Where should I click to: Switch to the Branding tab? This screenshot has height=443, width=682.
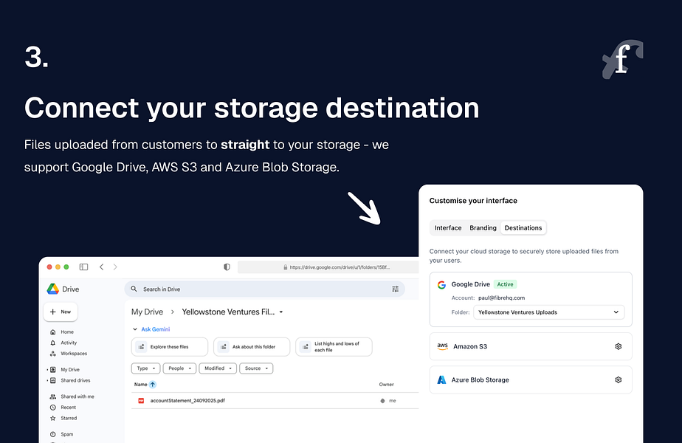tap(483, 227)
